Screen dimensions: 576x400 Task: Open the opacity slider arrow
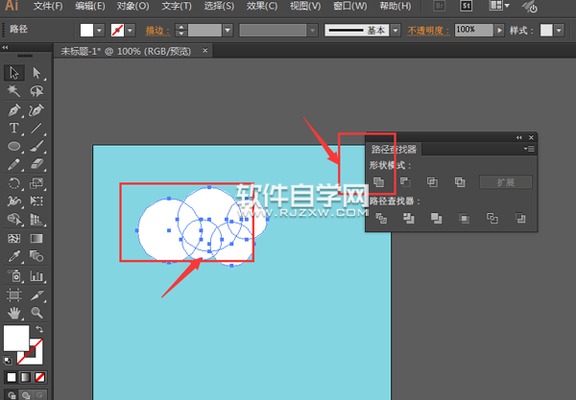499,30
